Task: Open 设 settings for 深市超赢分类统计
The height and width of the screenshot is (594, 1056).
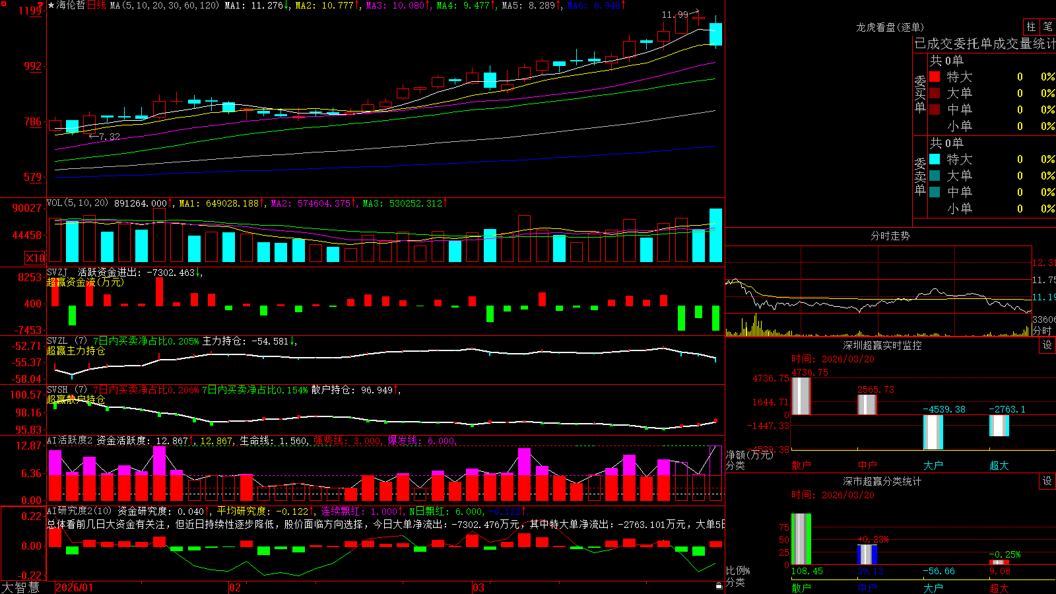Action: click(1047, 481)
